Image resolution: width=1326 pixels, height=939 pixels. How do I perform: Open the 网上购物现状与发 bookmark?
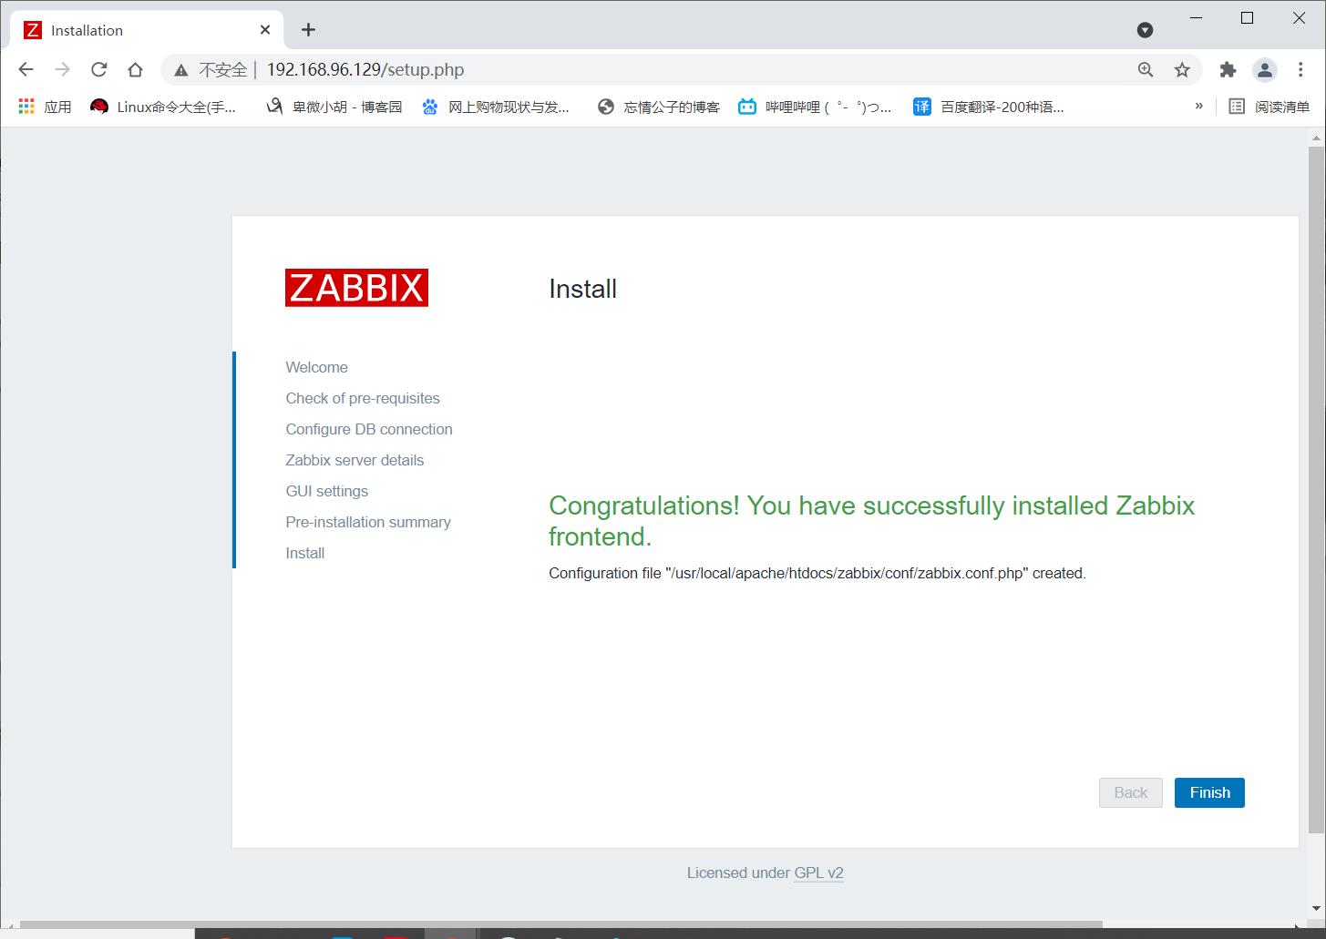pyautogui.click(x=496, y=107)
